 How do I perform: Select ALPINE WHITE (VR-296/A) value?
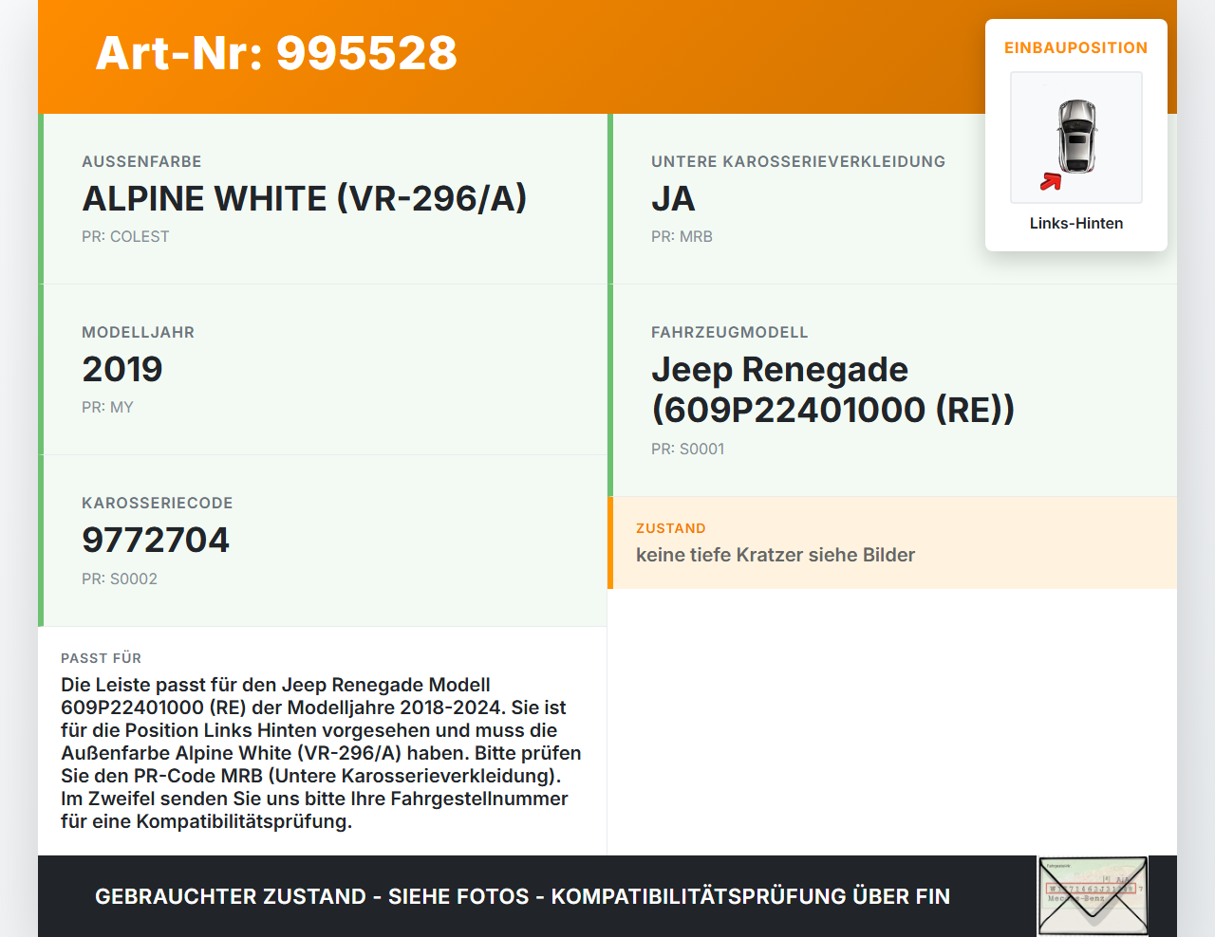(305, 199)
